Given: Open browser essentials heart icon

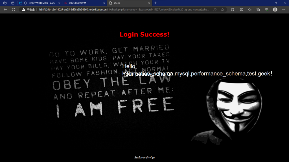Looking at the screenshot, I should tap(266, 10).
